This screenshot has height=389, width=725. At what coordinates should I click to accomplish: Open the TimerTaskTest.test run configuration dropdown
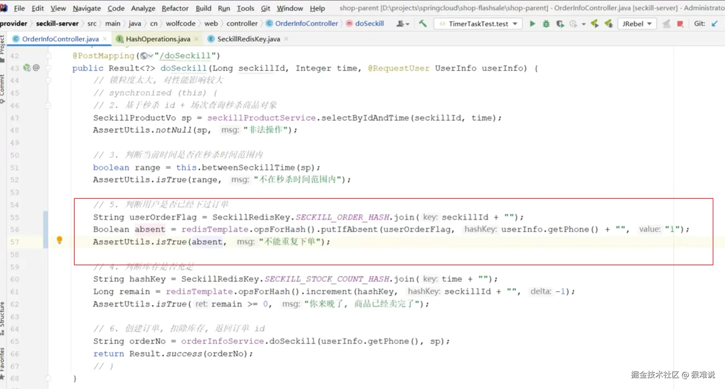(x=478, y=24)
